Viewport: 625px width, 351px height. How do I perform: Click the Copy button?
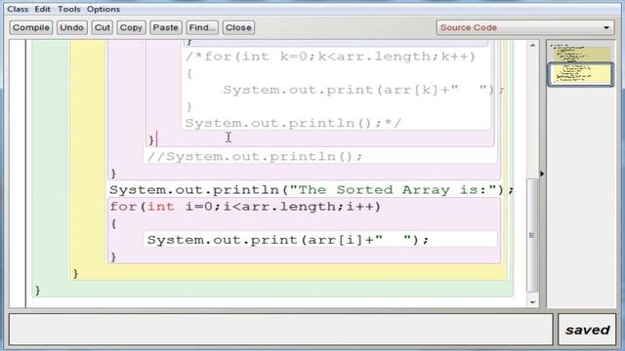pos(131,27)
